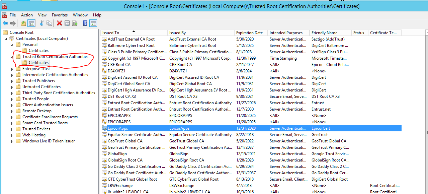
Task: Click the Export List toolbar icon
Action: [75, 23]
